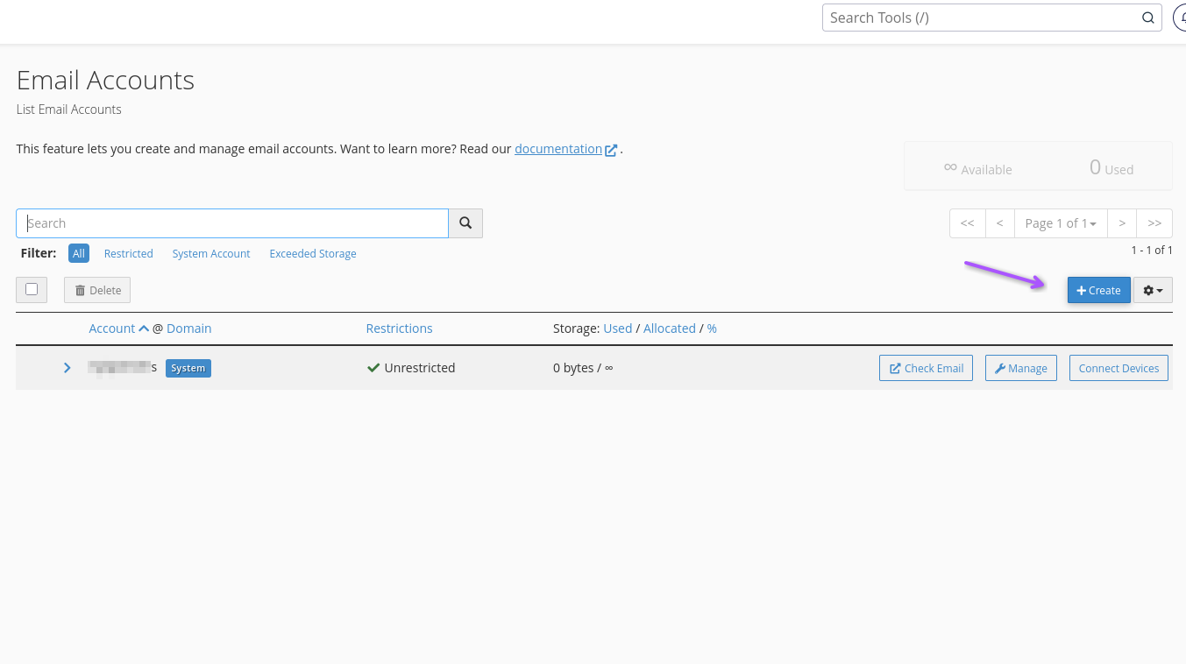Click the notification bell icon

pos(1180,18)
